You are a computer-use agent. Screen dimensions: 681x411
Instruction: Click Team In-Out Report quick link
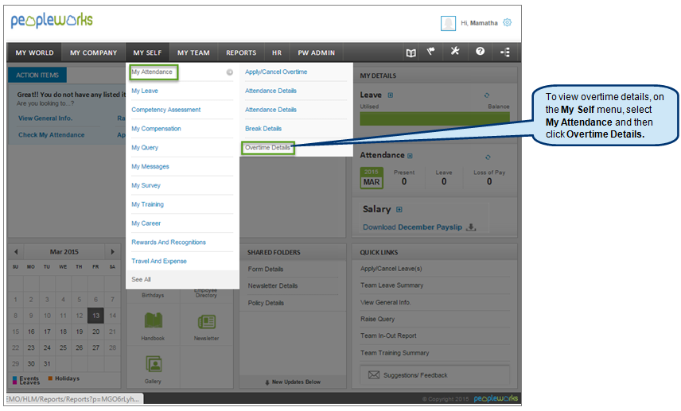pos(388,335)
